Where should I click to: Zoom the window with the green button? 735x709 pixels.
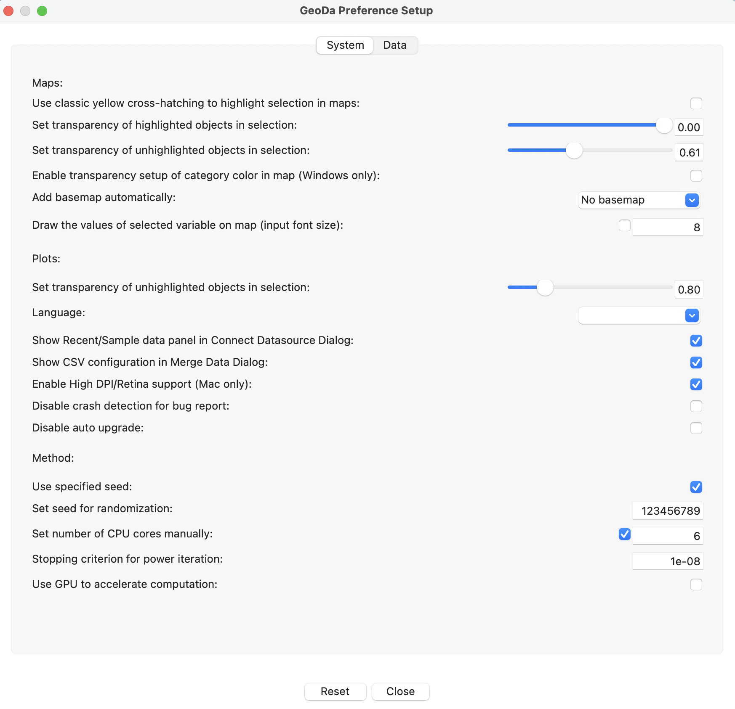coord(42,11)
